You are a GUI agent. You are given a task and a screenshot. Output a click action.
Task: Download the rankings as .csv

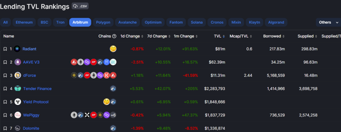[x=80, y=6]
